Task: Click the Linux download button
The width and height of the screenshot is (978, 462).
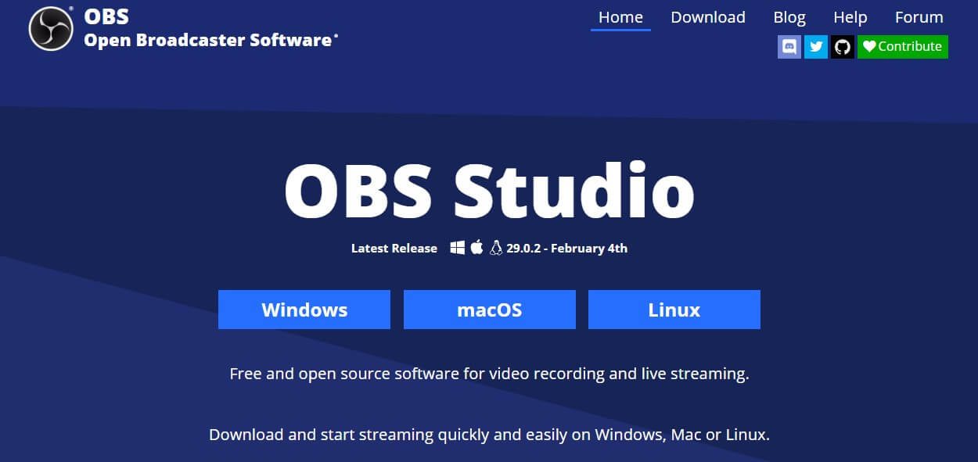Action: (674, 310)
